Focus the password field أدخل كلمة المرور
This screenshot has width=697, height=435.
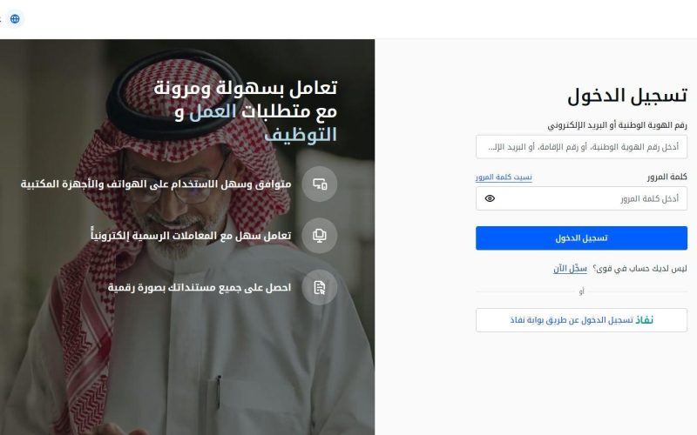[x=581, y=198]
